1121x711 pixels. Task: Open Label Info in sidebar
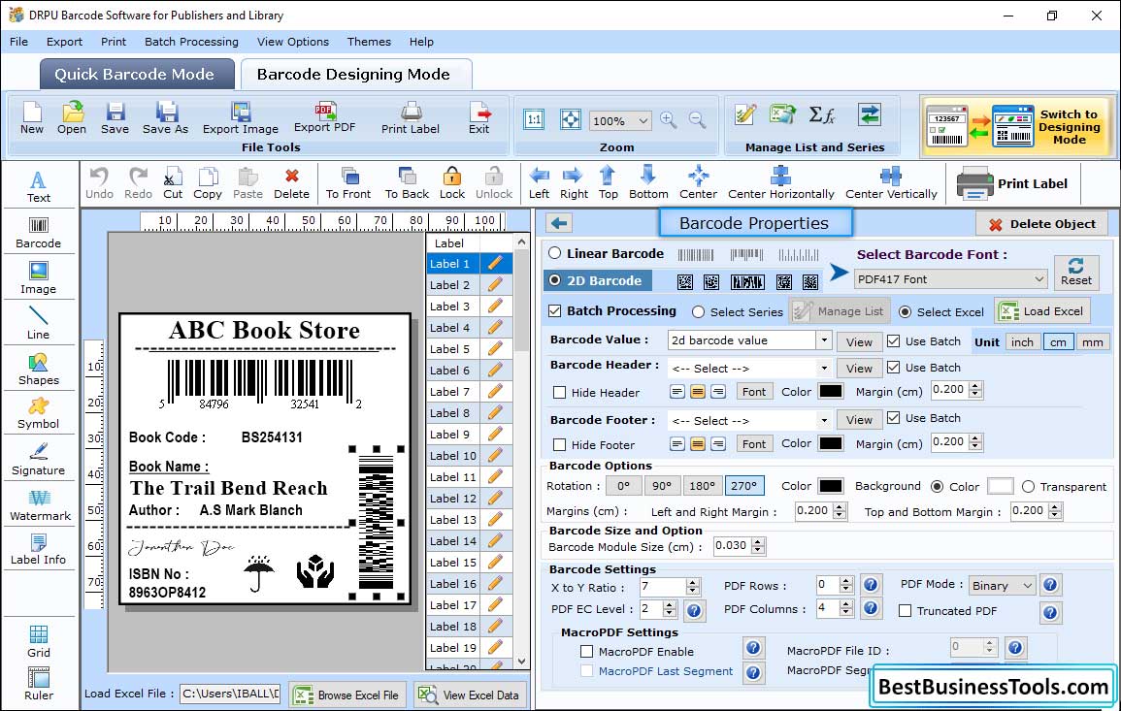pos(39,550)
